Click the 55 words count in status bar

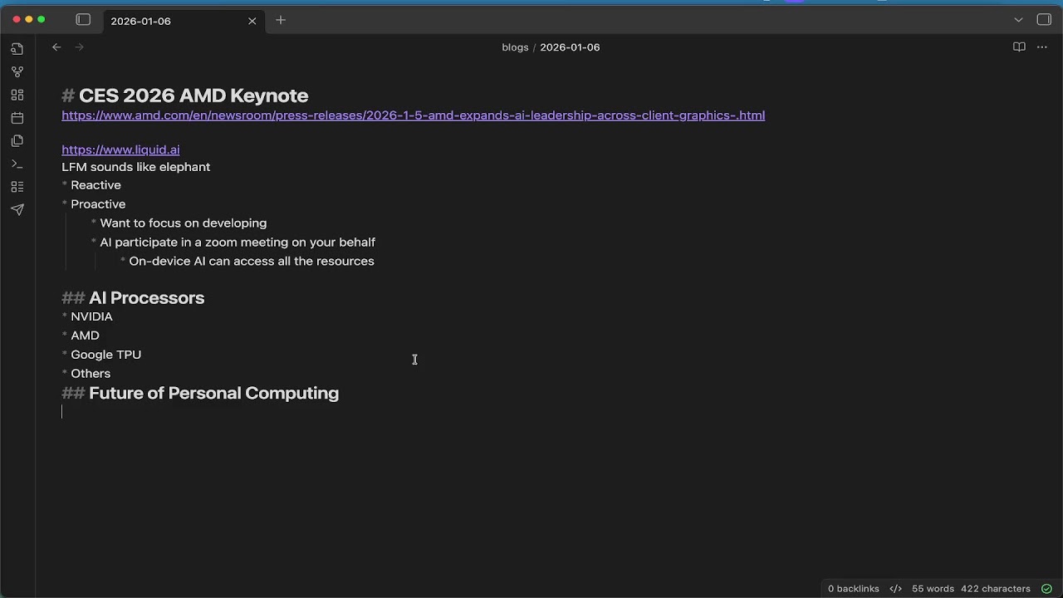(933, 589)
